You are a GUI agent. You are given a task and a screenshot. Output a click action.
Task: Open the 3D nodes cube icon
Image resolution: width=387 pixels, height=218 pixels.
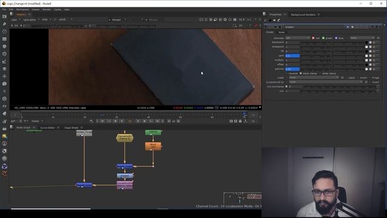4,84
